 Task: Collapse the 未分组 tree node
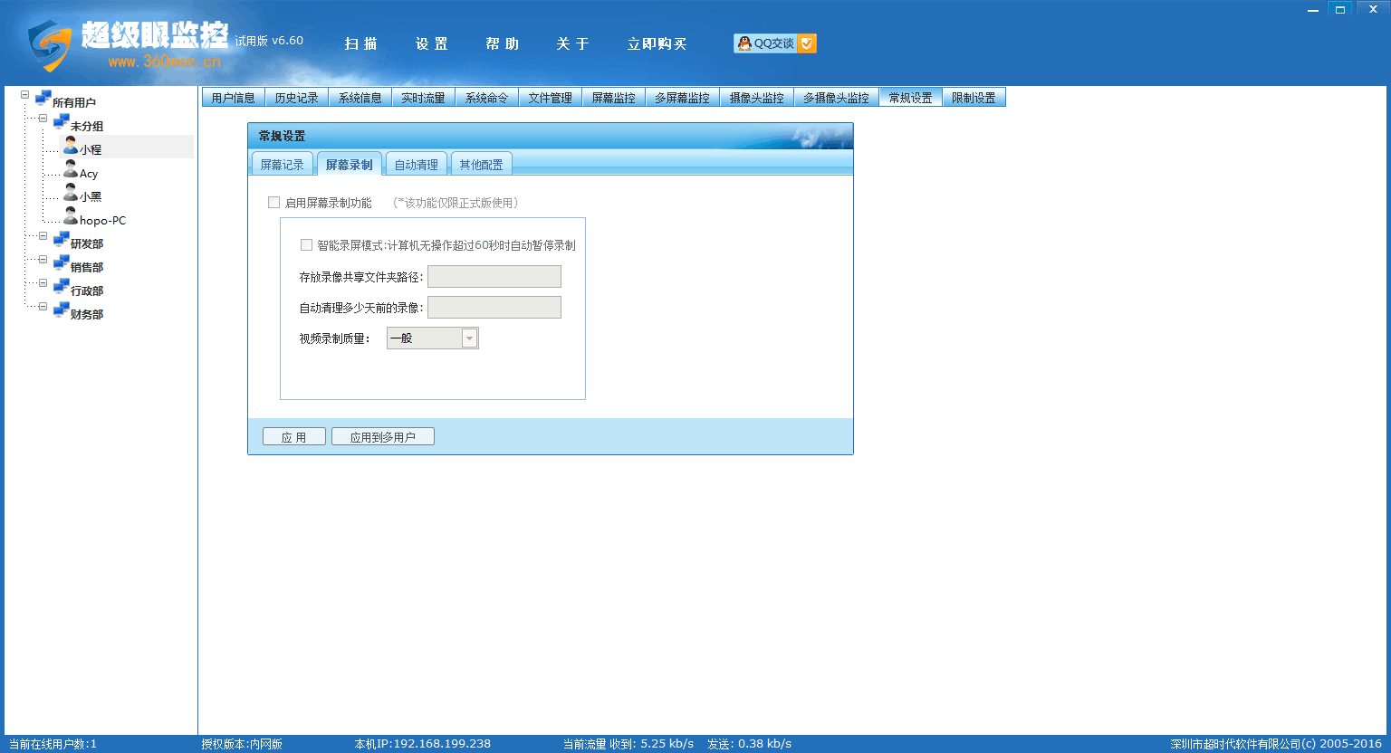pos(43,119)
